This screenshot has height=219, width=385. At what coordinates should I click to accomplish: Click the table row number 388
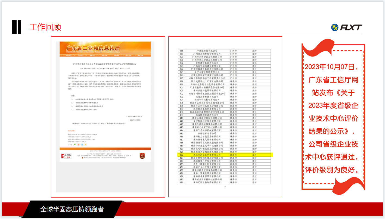coord(181,51)
